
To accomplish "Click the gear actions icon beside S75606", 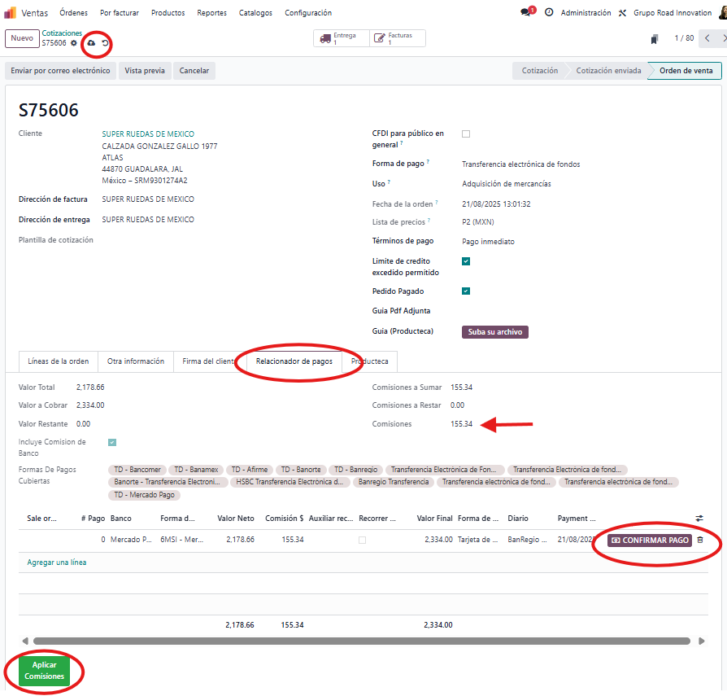I will (74, 43).
